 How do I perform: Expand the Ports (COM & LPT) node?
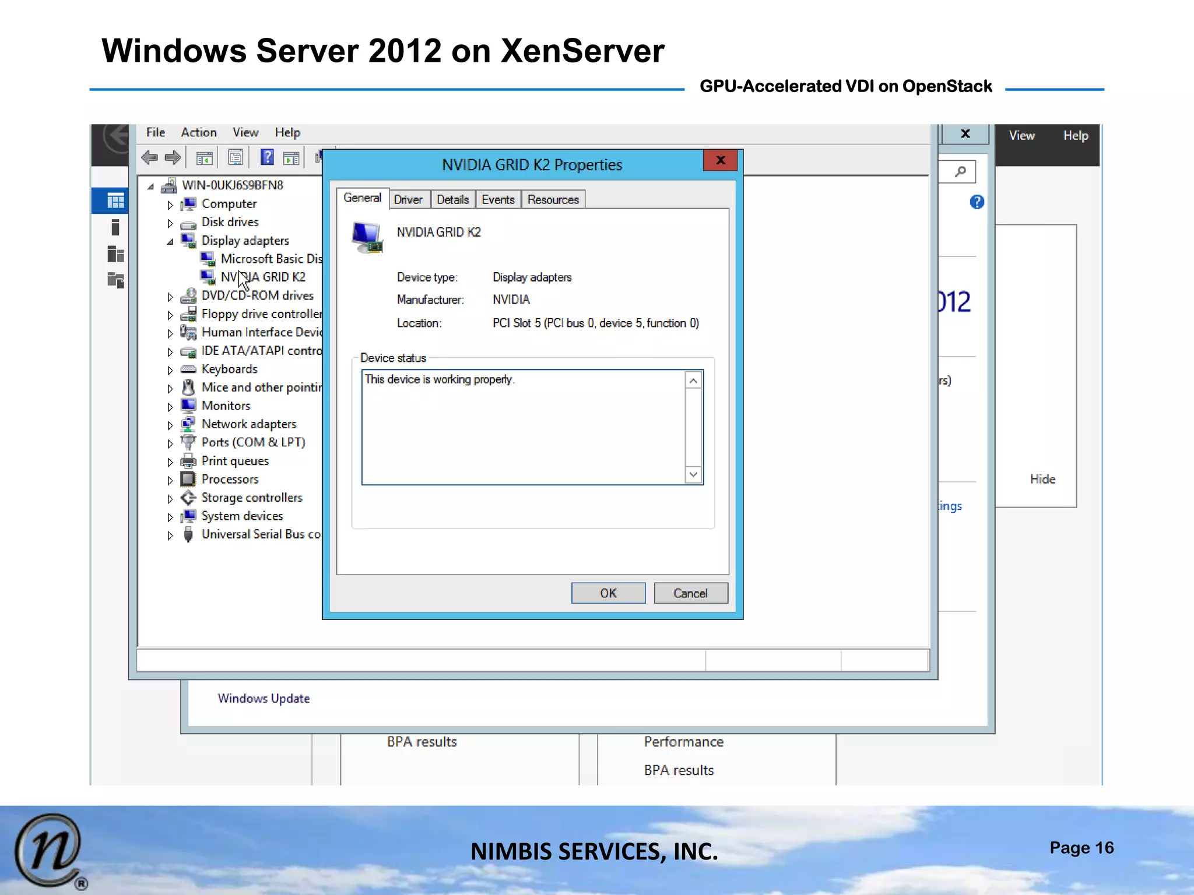tap(170, 444)
